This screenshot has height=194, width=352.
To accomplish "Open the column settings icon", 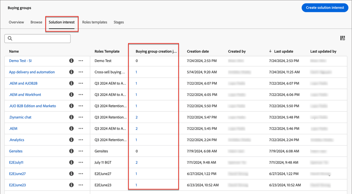I will click(x=343, y=38).
